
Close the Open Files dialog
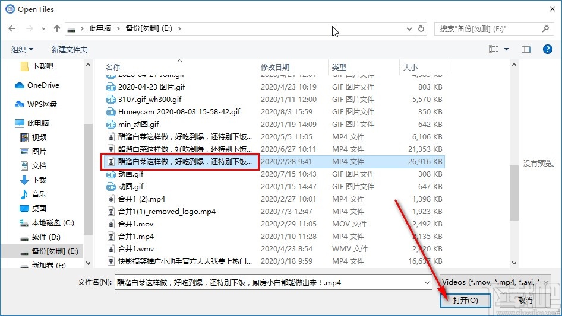click(552, 9)
